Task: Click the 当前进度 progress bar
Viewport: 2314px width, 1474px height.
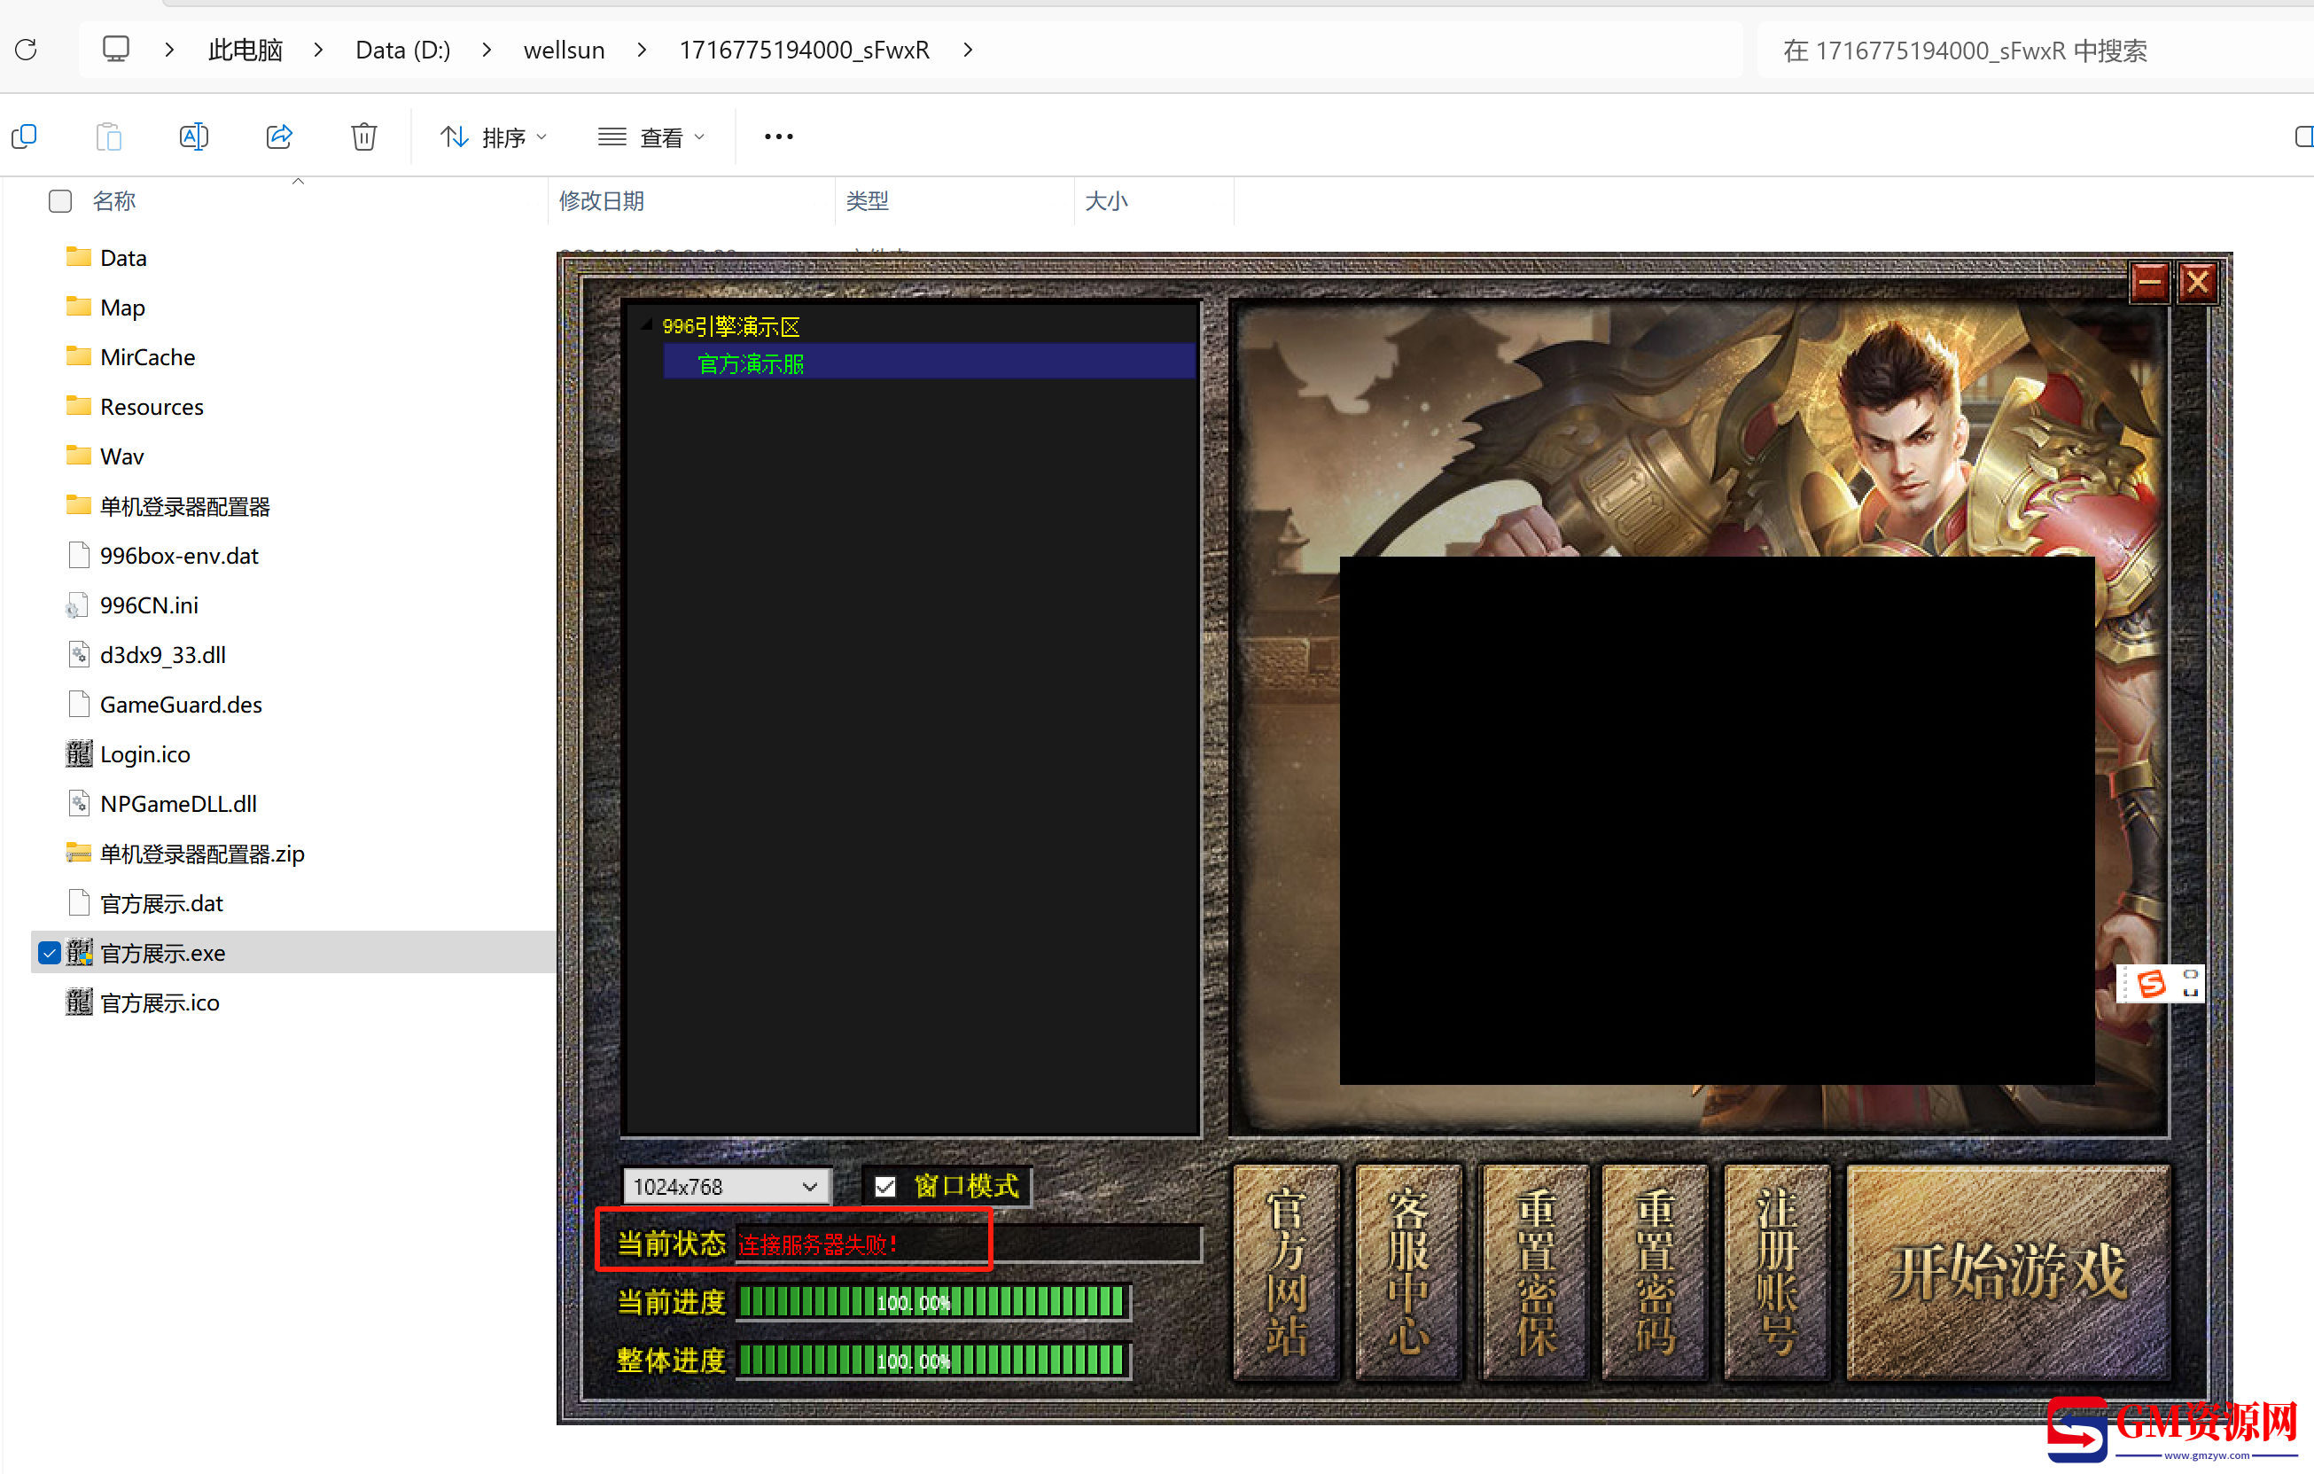Action: click(x=932, y=1303)
